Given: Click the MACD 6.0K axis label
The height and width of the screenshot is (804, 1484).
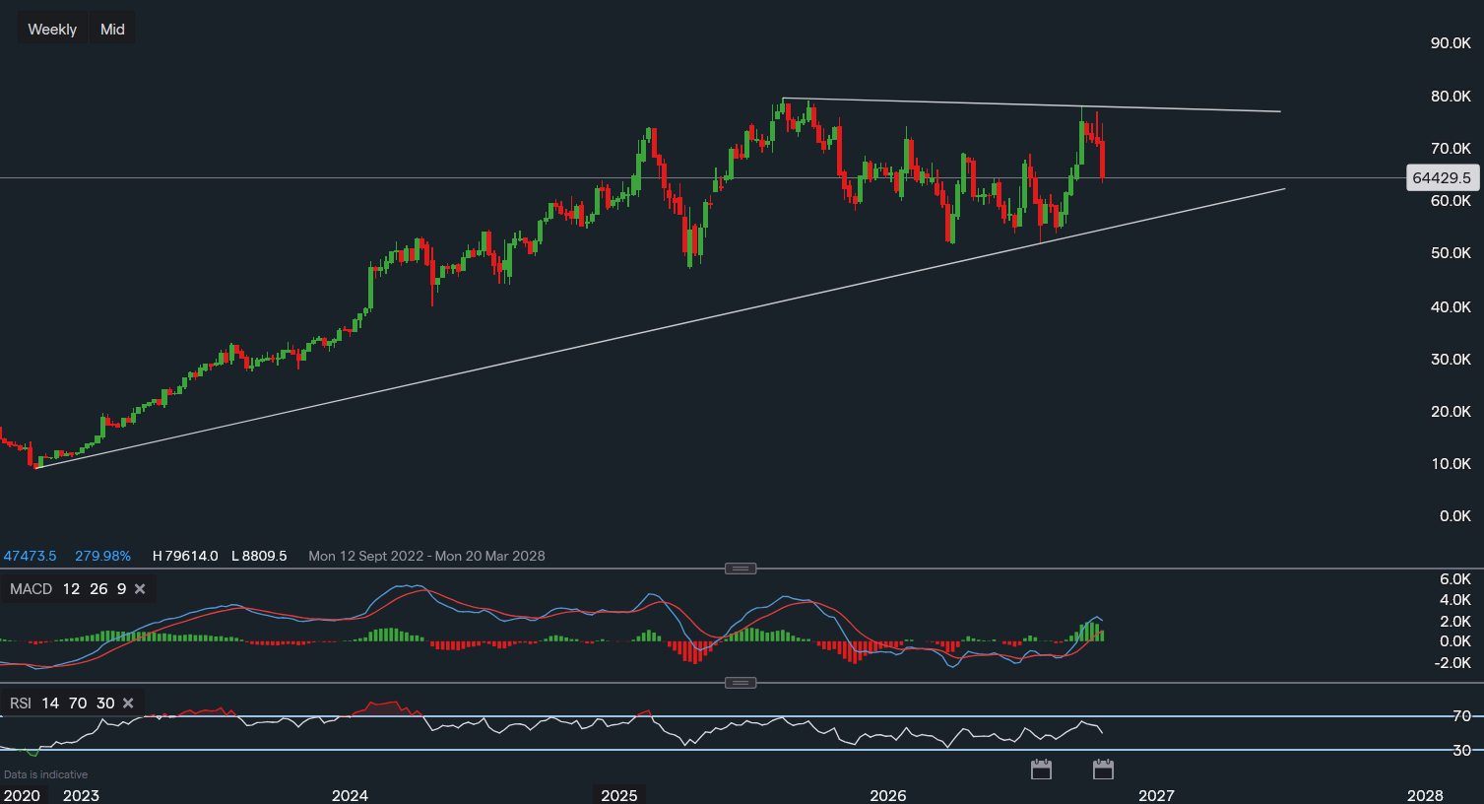Looking at the screenshot, I should coord(1455,579).
